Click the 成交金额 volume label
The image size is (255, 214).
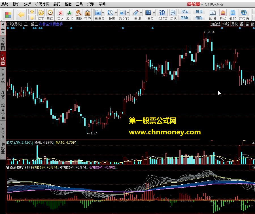pos(13,143)
